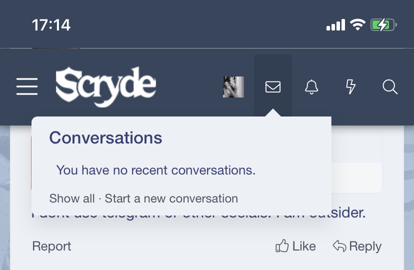Click the Conversations popup heading
The image size is (414, 270).
105,137
